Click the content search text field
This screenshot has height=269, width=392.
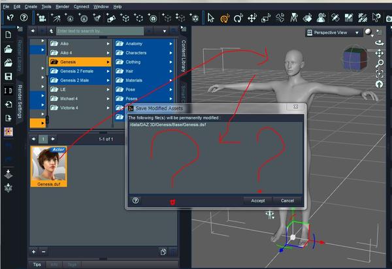(x=100, y=31)
